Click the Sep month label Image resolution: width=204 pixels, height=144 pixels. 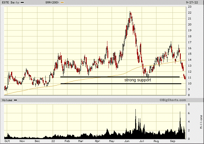coord(173,141)
